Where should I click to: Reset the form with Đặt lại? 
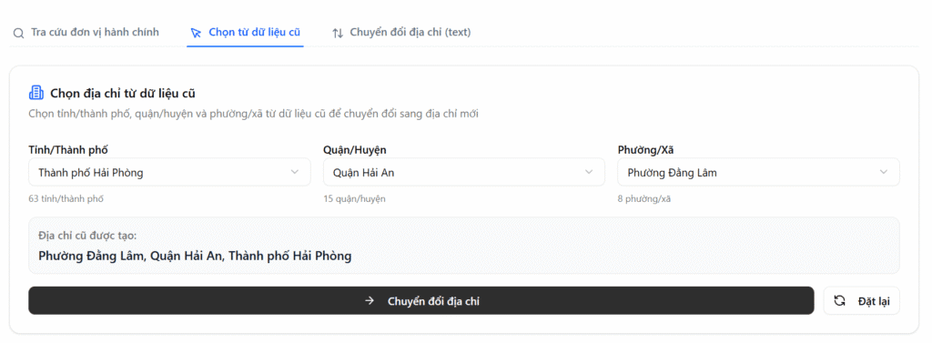coord(861,301)
